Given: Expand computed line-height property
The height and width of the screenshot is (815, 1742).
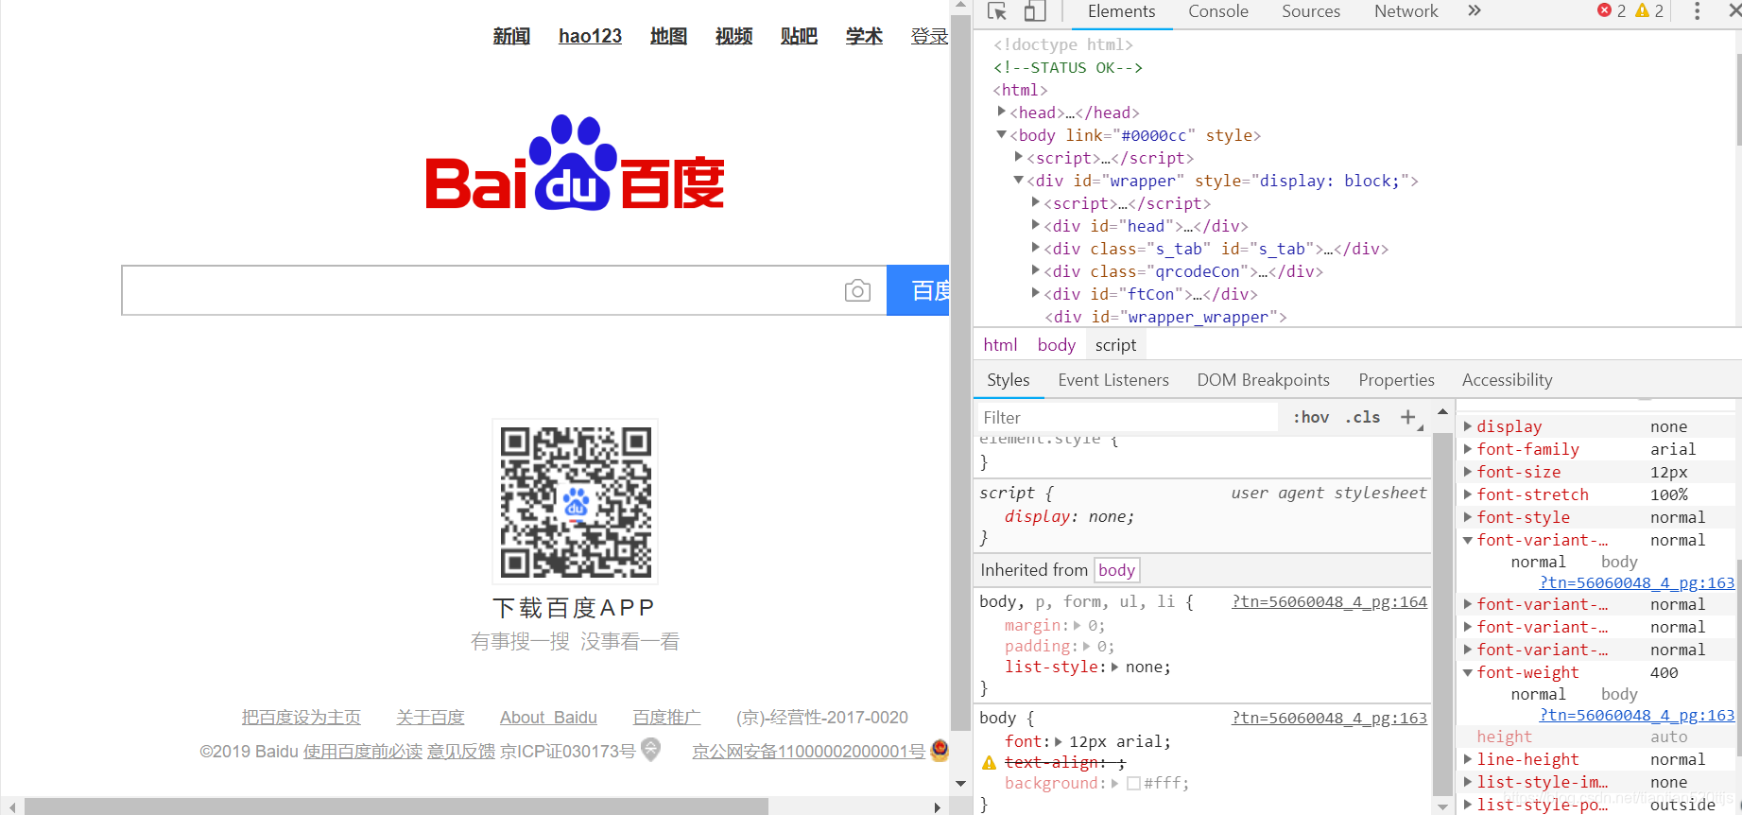Looking at the screenshot, I should [x=1468, y=759].
